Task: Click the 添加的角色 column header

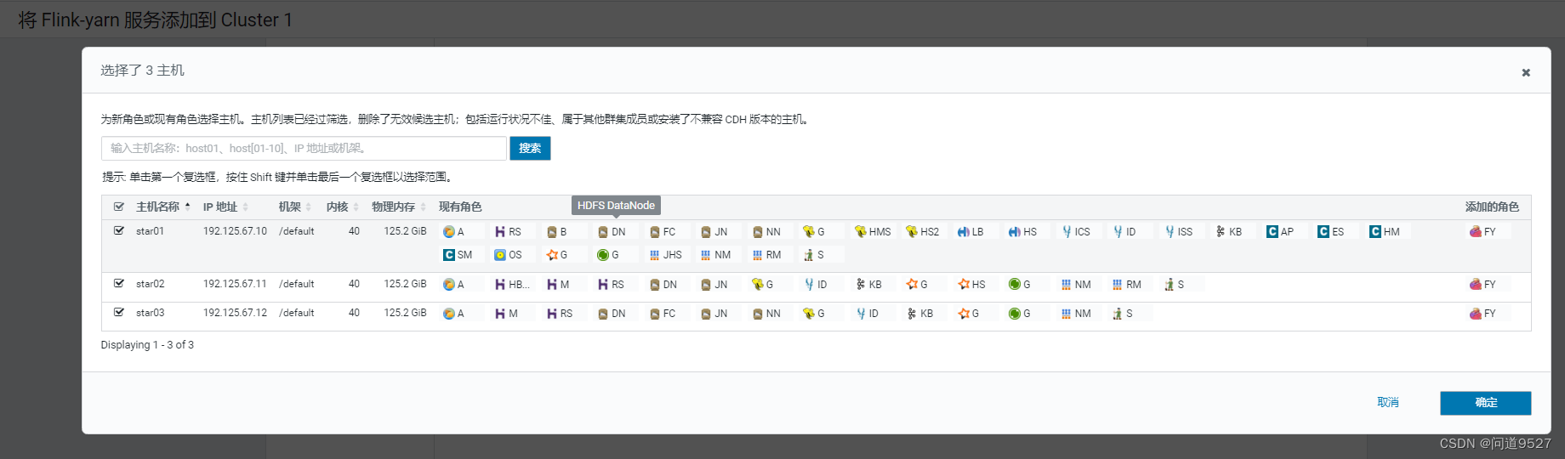Action: (1492, 207)
